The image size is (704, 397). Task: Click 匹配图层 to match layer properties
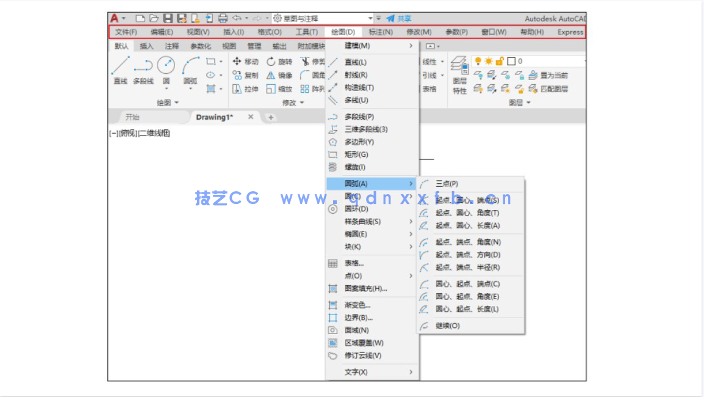click(555, 89)
